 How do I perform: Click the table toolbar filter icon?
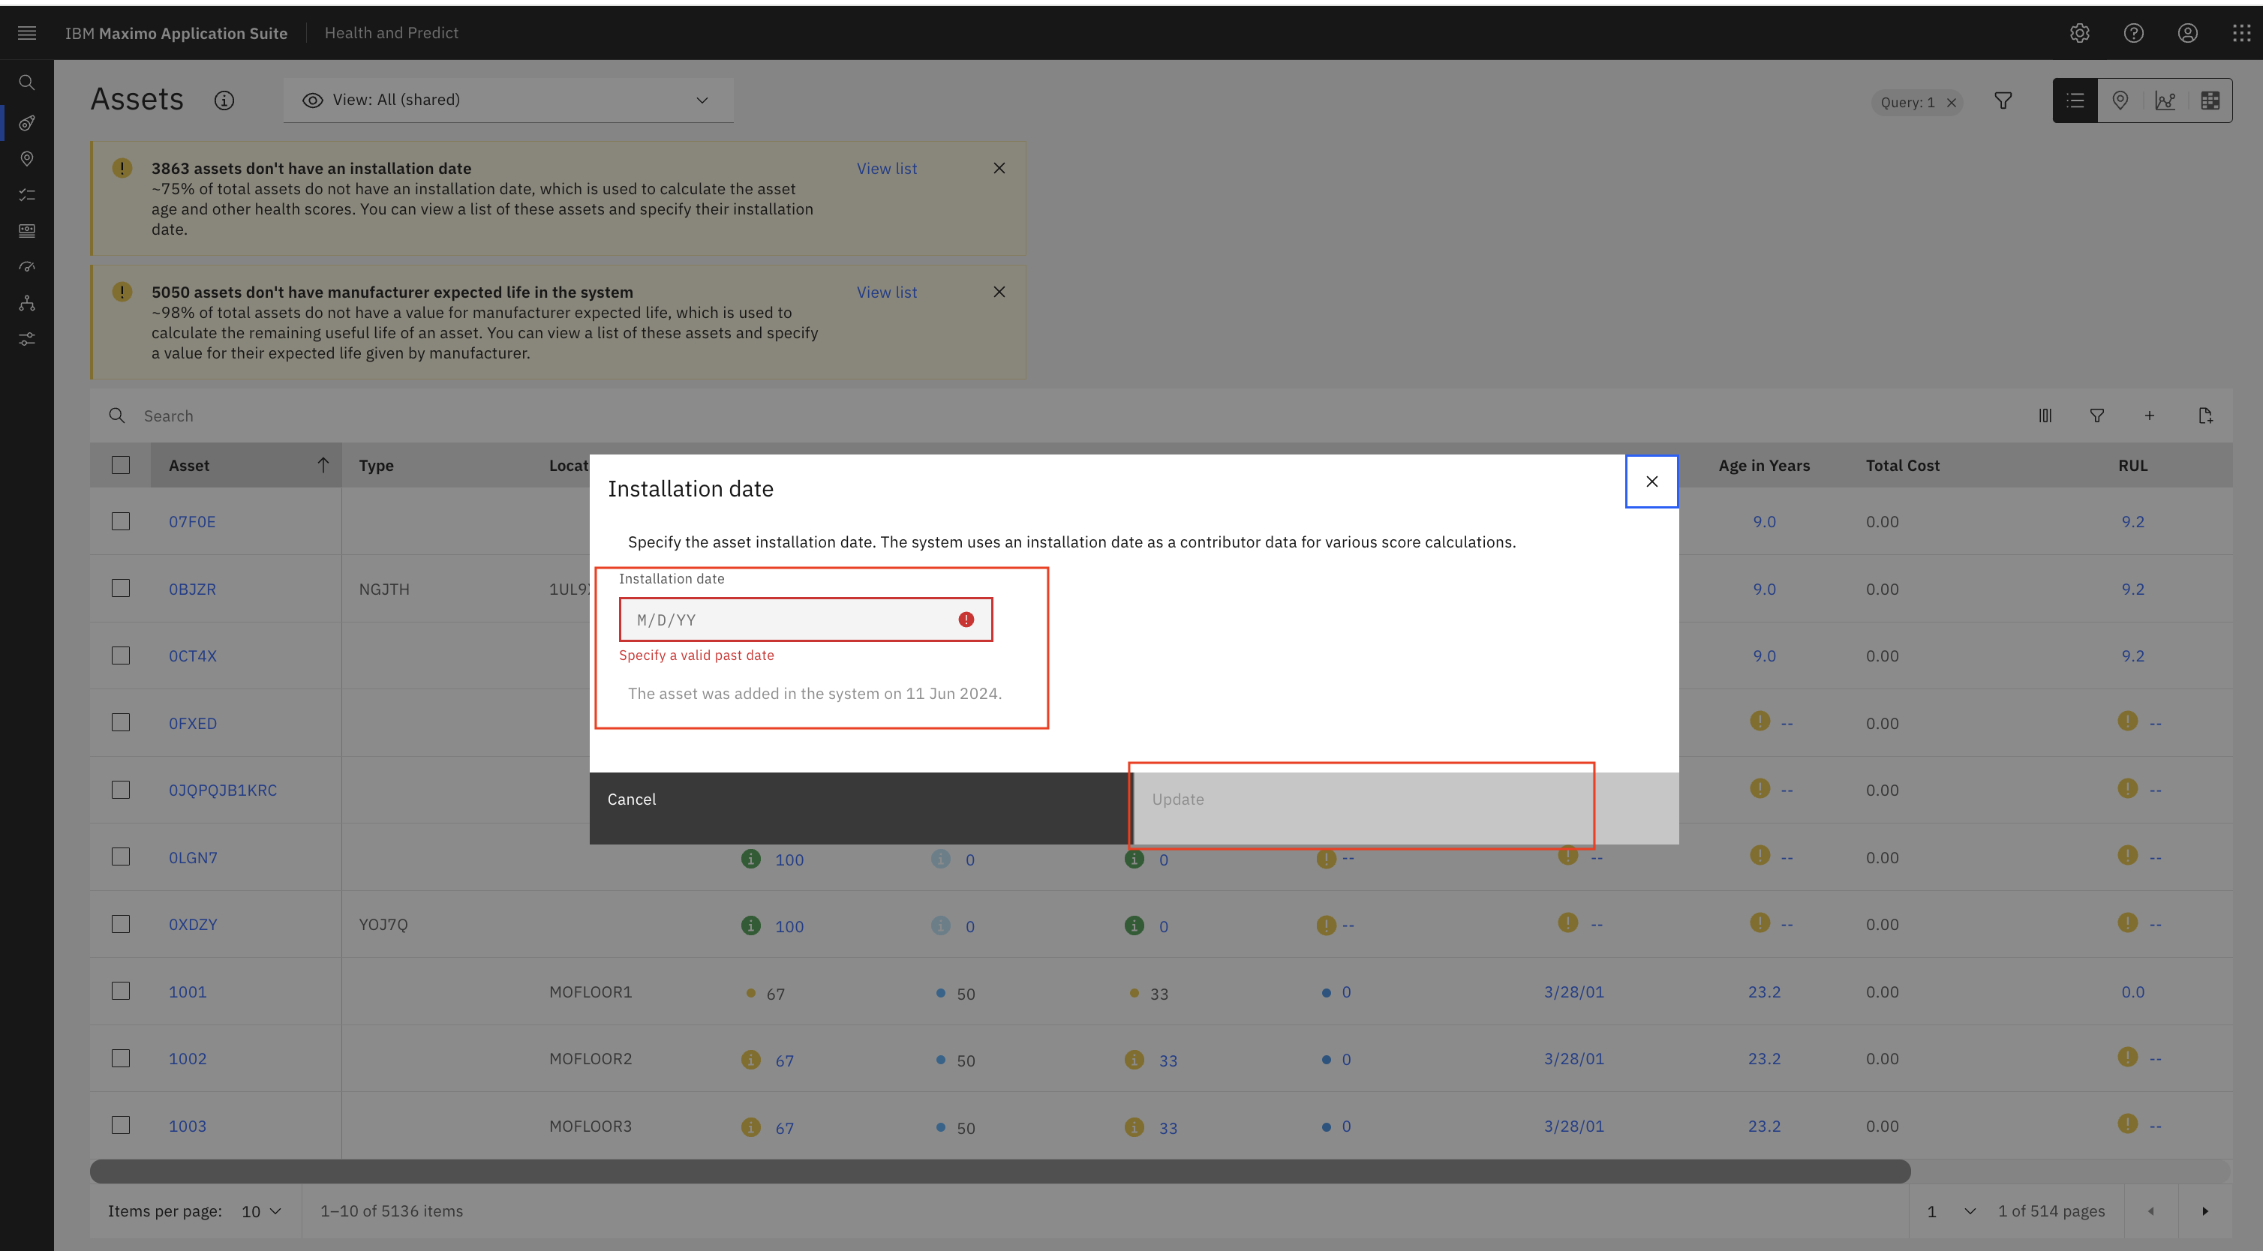click(x=2097, y=416)
